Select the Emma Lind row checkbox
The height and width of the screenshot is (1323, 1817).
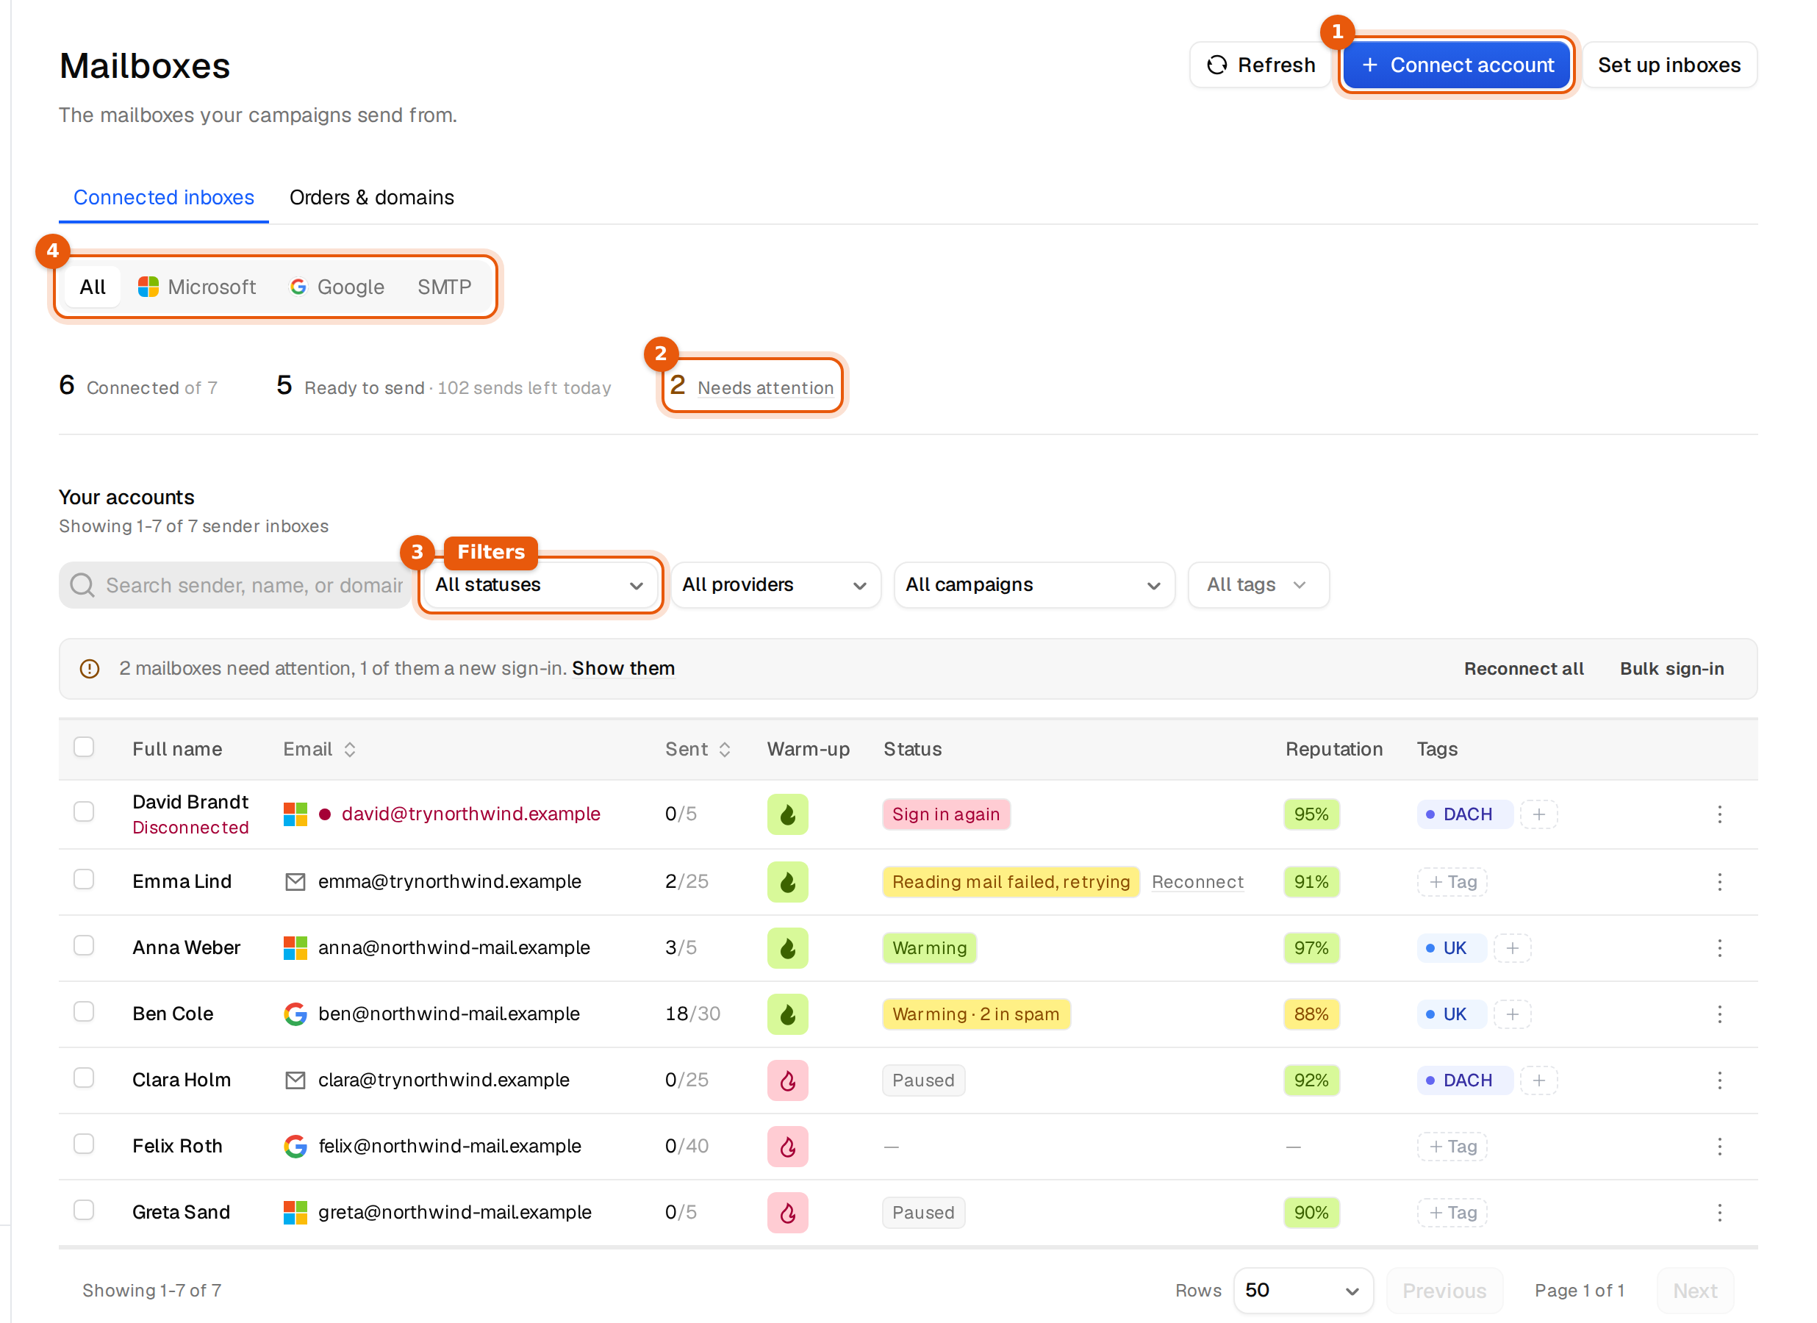[x=84, y=879]
